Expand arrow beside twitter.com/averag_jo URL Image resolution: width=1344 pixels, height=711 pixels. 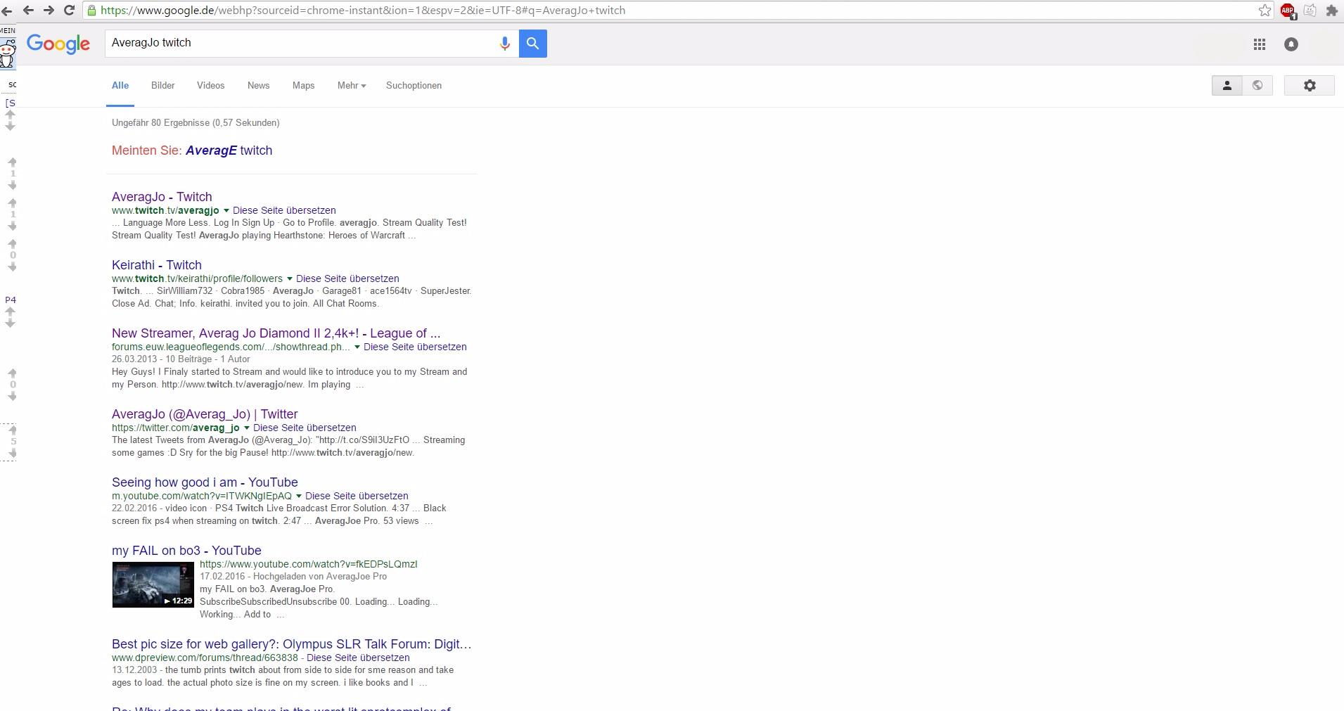pyautogui.click(x=246, y=428)
